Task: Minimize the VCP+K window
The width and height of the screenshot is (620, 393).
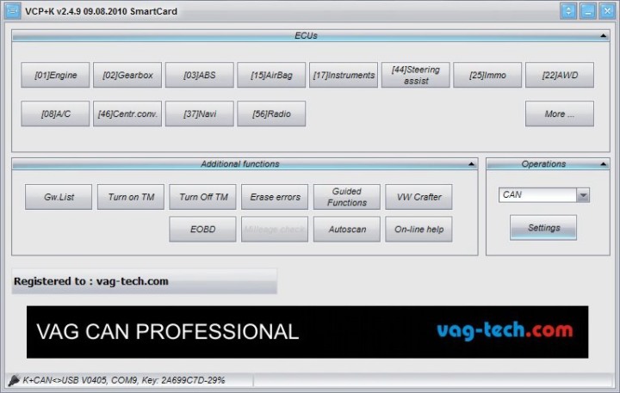Action: (588, 11)
